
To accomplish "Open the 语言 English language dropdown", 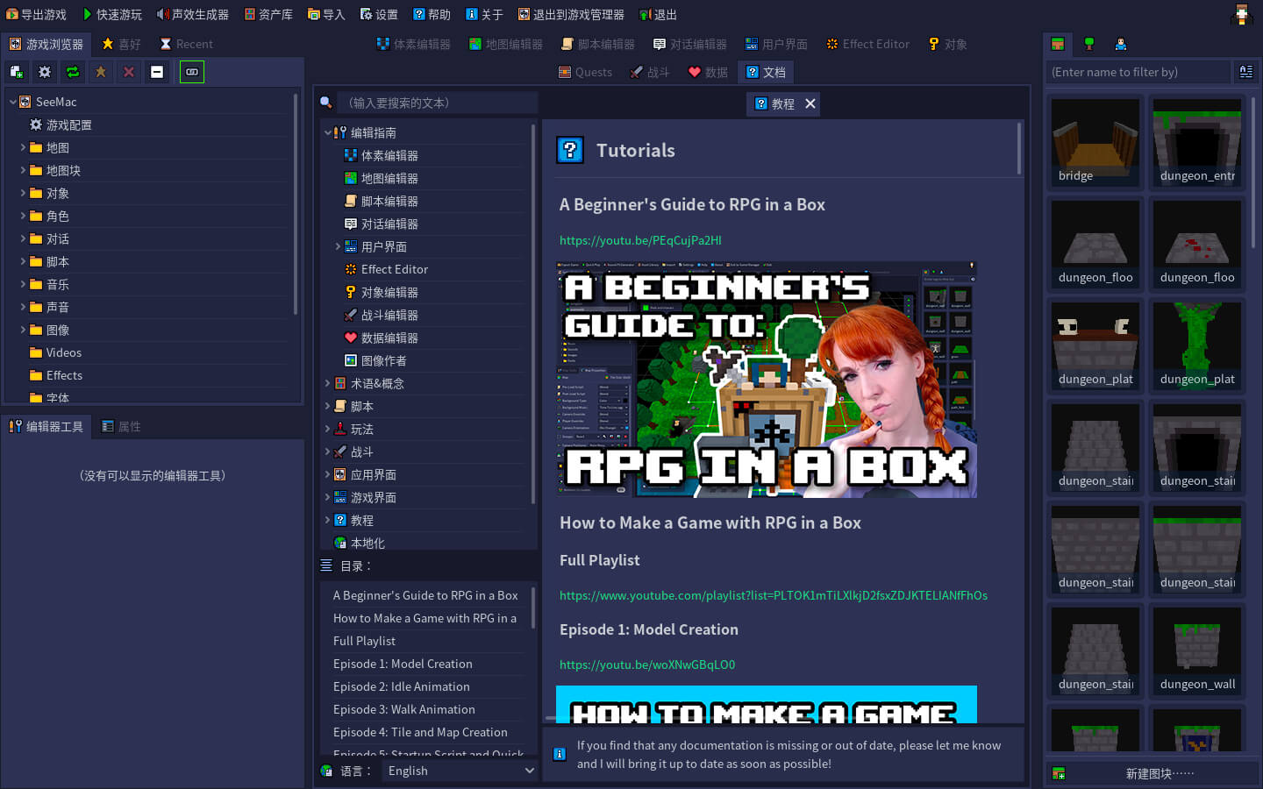I will pos(460,771).
